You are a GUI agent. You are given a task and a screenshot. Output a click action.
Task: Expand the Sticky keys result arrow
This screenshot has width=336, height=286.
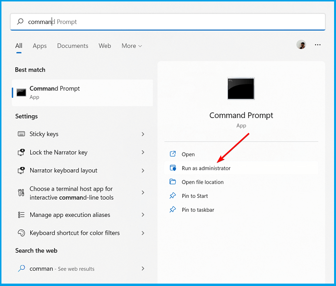pos(143,134)
